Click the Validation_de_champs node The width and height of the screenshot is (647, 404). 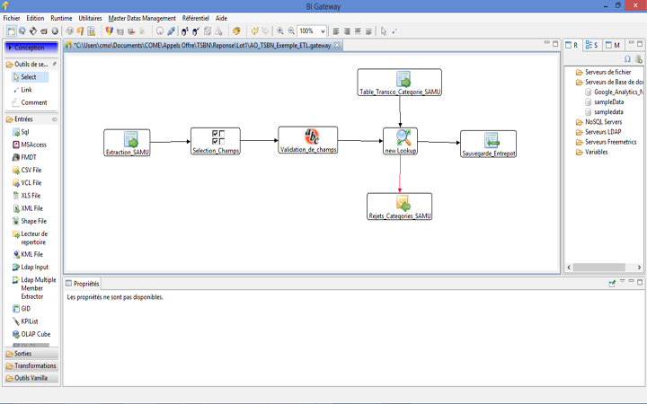tap(308, 140)
